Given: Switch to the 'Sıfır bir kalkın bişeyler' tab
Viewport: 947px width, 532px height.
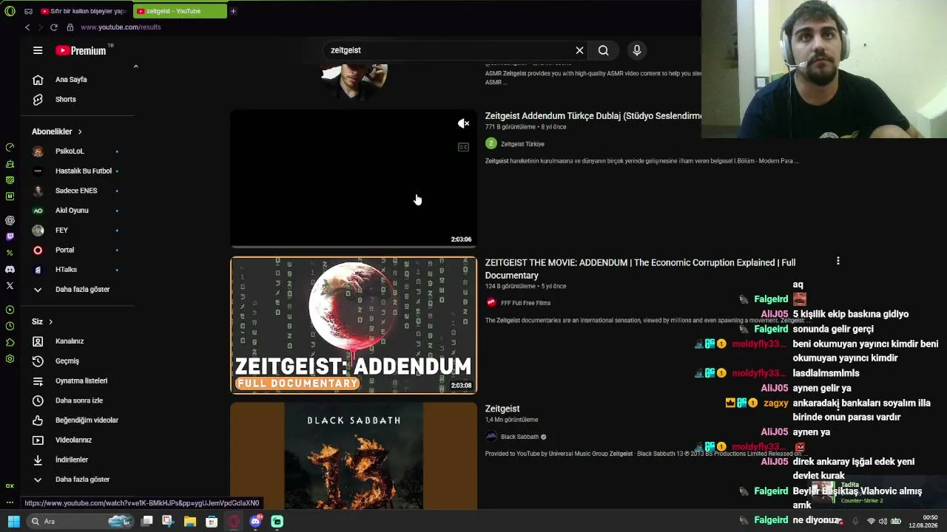Looking at the screenshot, I should point(84,11).
